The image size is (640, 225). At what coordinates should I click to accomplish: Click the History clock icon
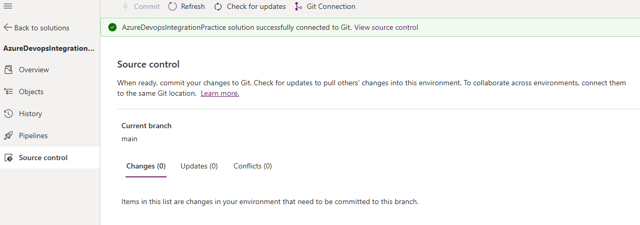(8, 114)
